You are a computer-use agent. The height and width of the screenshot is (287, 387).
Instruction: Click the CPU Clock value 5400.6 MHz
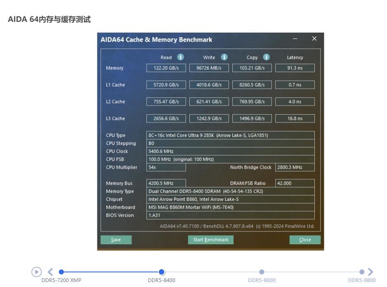pos(231,151)
